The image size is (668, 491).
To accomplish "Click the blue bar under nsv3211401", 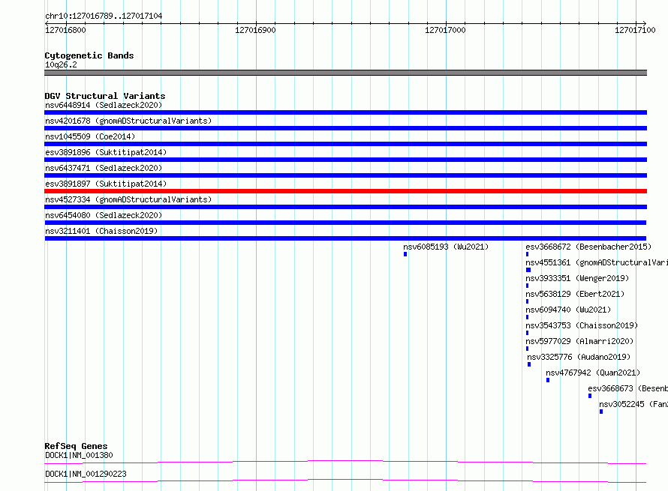I will [x=345, y=238].
